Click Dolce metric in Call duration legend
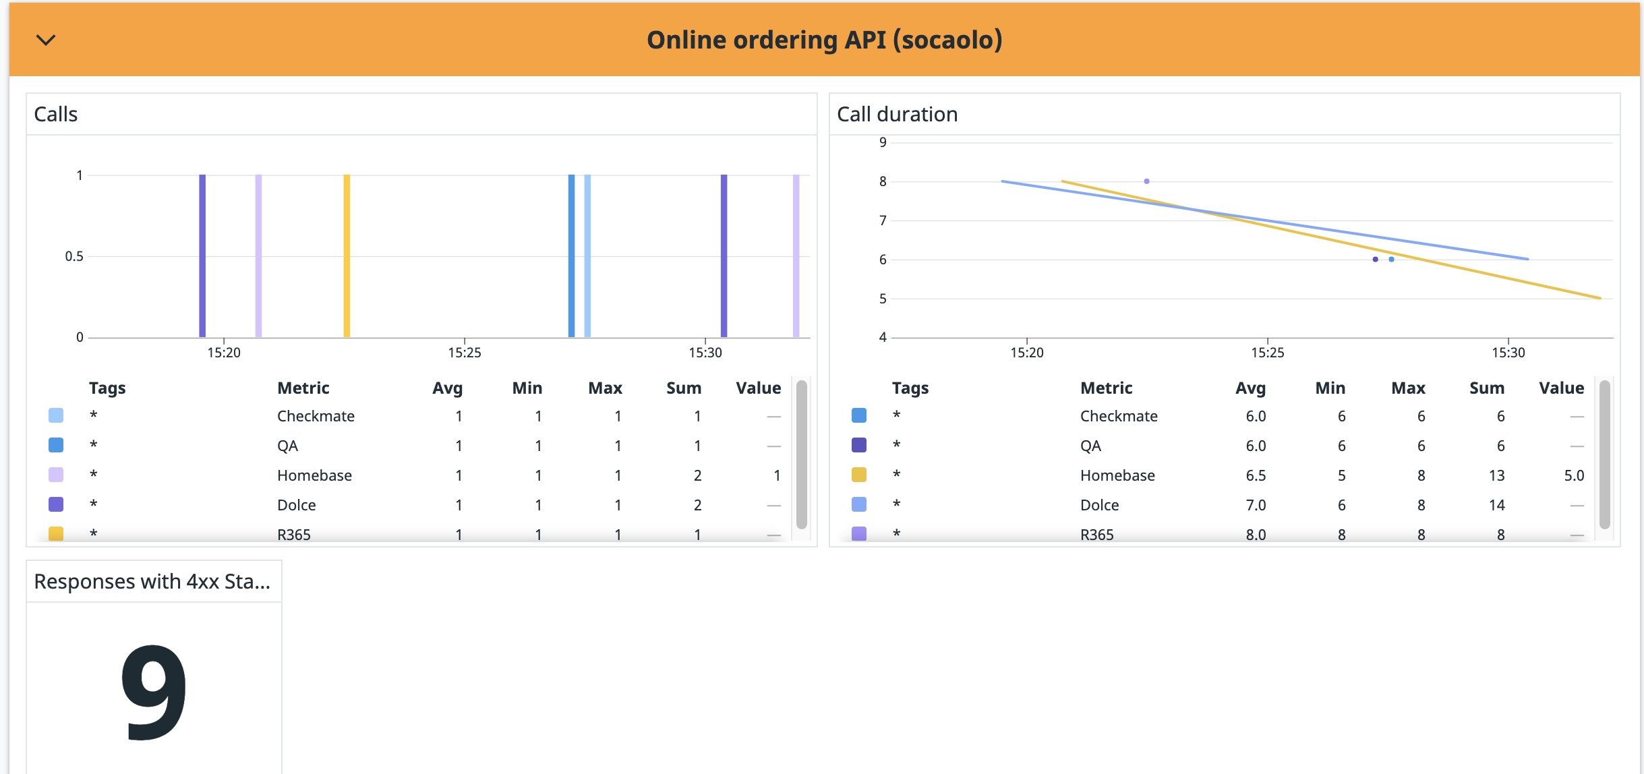Screen dimensions: 1644x774 (1100, 505)
